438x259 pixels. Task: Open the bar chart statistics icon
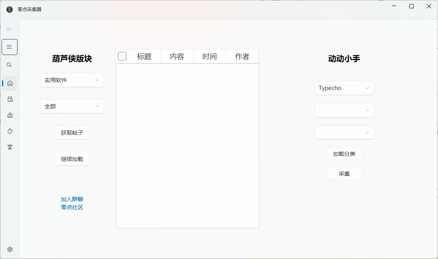10,115
